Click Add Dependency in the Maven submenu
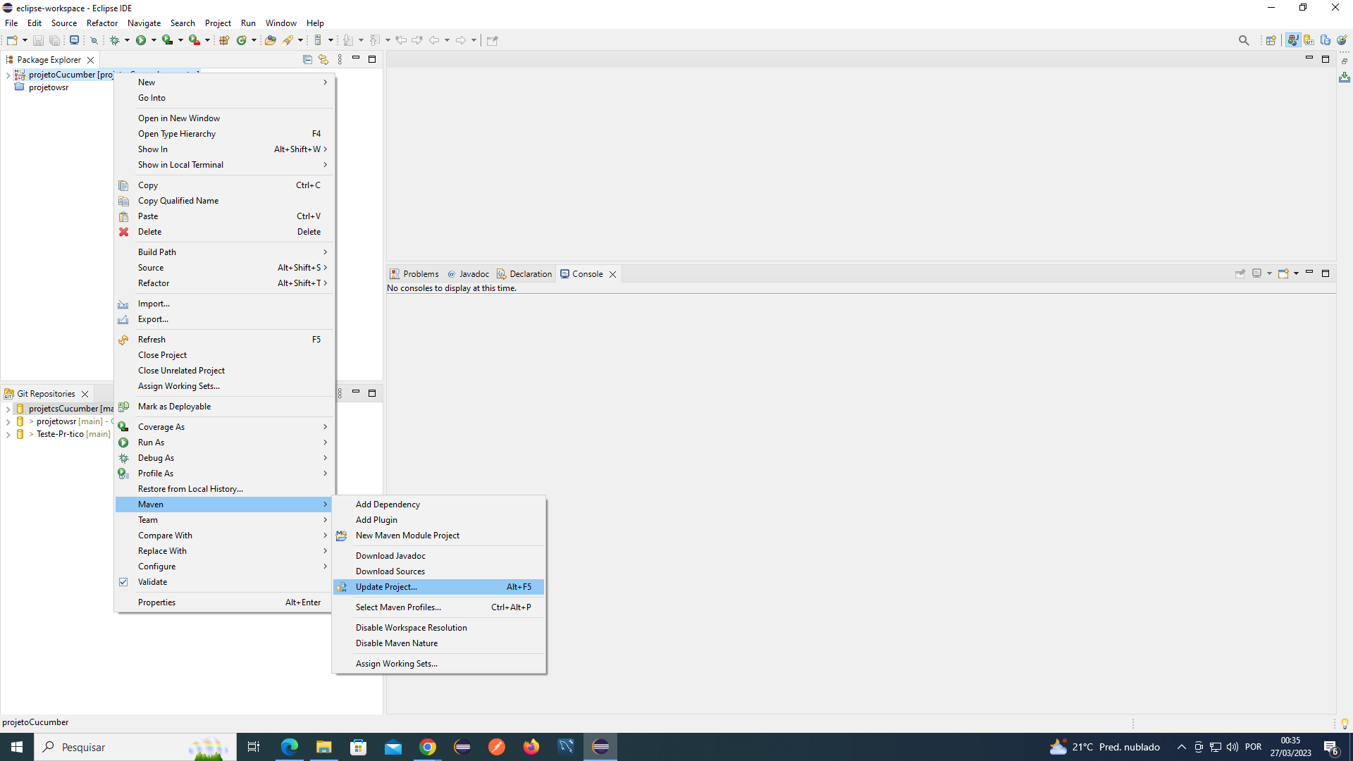The image size is (1353, 761). (387, 504)
